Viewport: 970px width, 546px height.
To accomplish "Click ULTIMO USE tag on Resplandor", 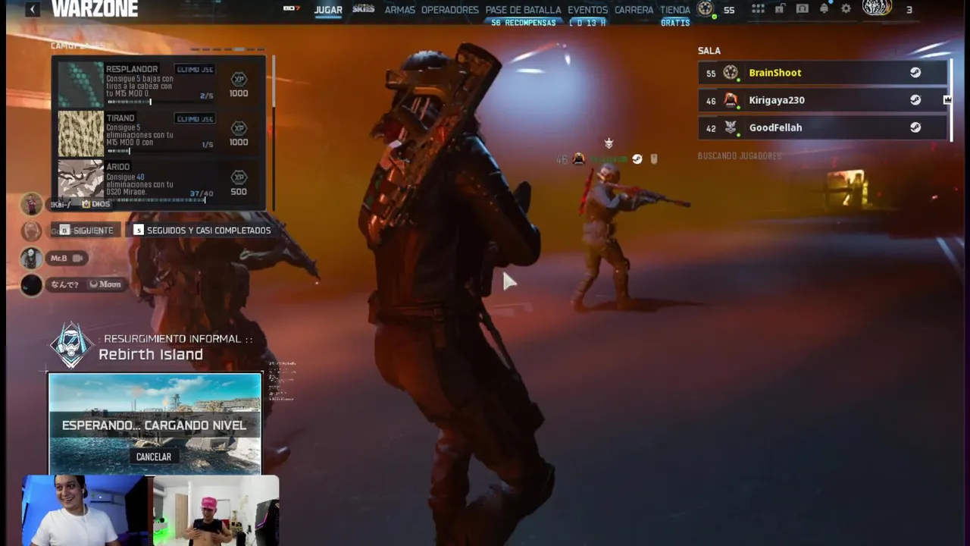I will pyautogui.click(x=196, y=70).
